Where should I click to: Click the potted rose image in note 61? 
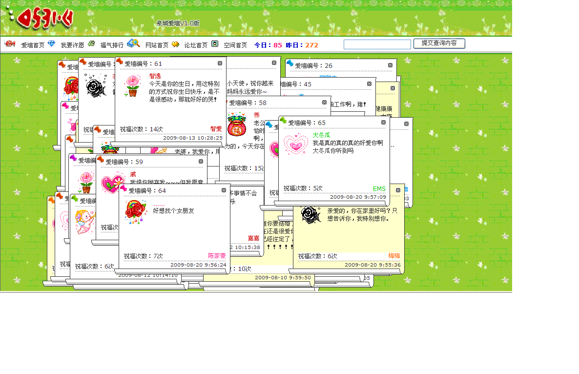(133, 85)
